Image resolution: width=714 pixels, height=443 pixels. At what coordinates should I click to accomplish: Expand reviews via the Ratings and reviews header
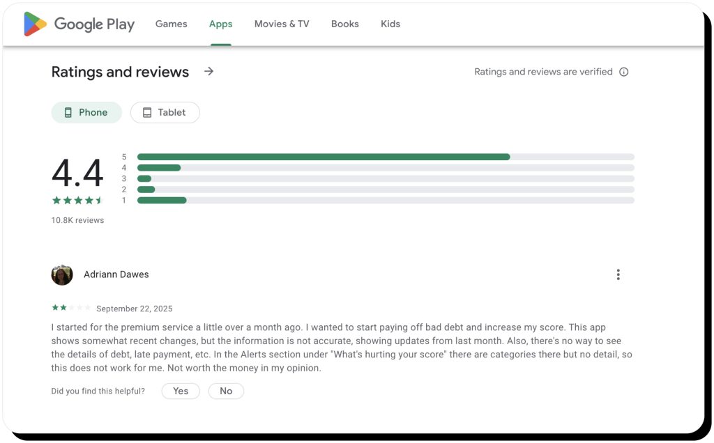coord(119,72)
